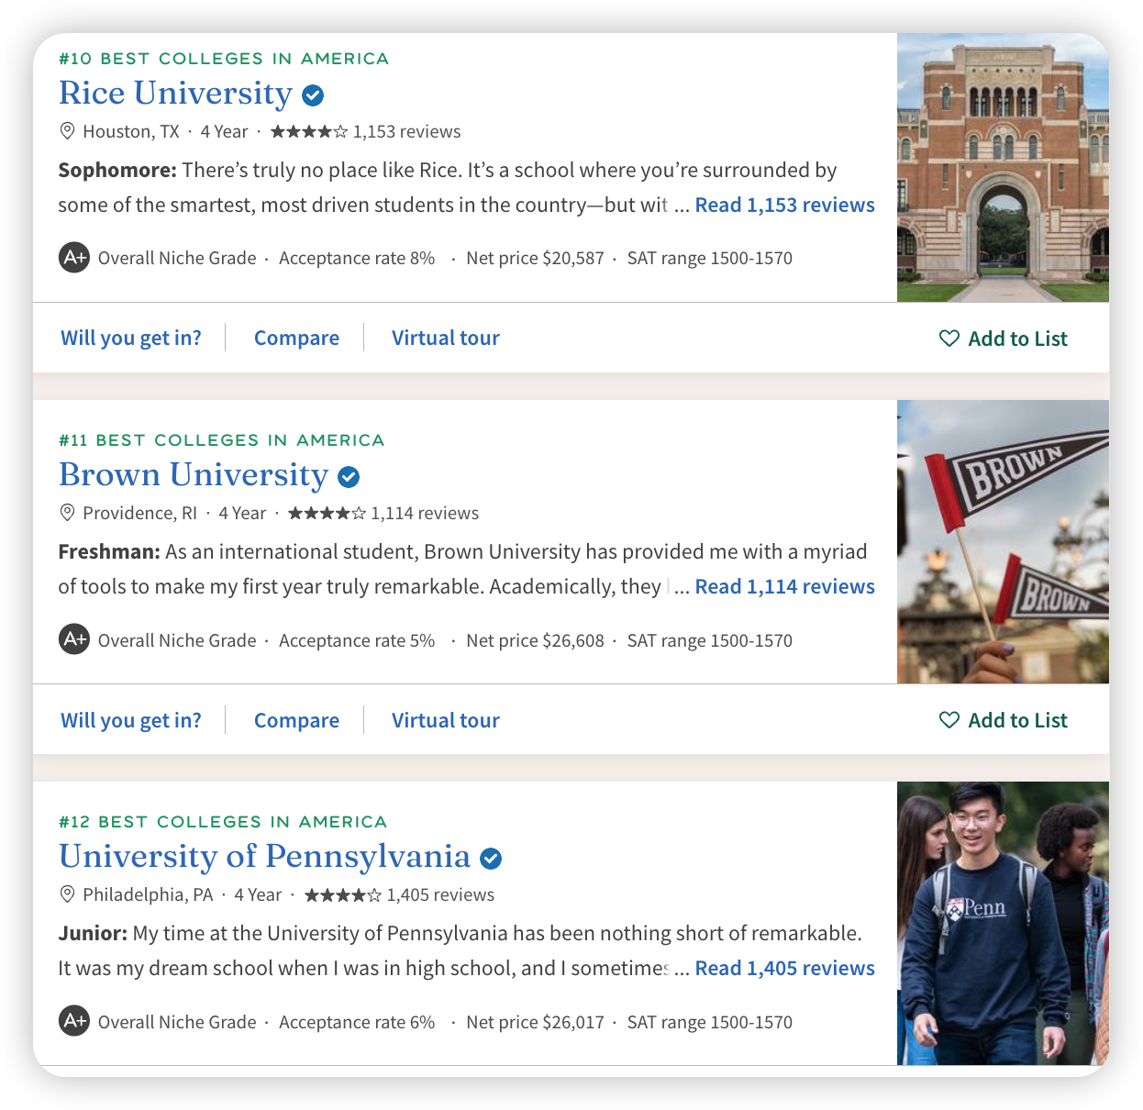Screen dimensions: 1143x1110
Task: Click the Brown University pennant photo
Action: tap(1003, 541)
